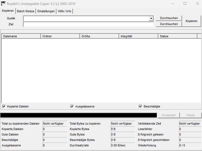Switch to the Kopieren tab
Screen dimensions: 202x151
tap(8, 11)
